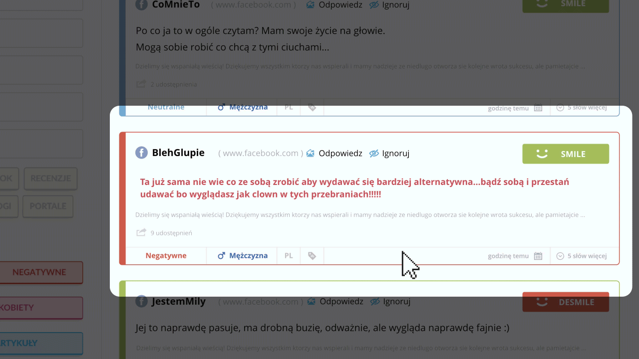The height and width of the screenshot is (359, 639).
Task: Open the Negatywne sentiment selector
Action: point(166,256)
